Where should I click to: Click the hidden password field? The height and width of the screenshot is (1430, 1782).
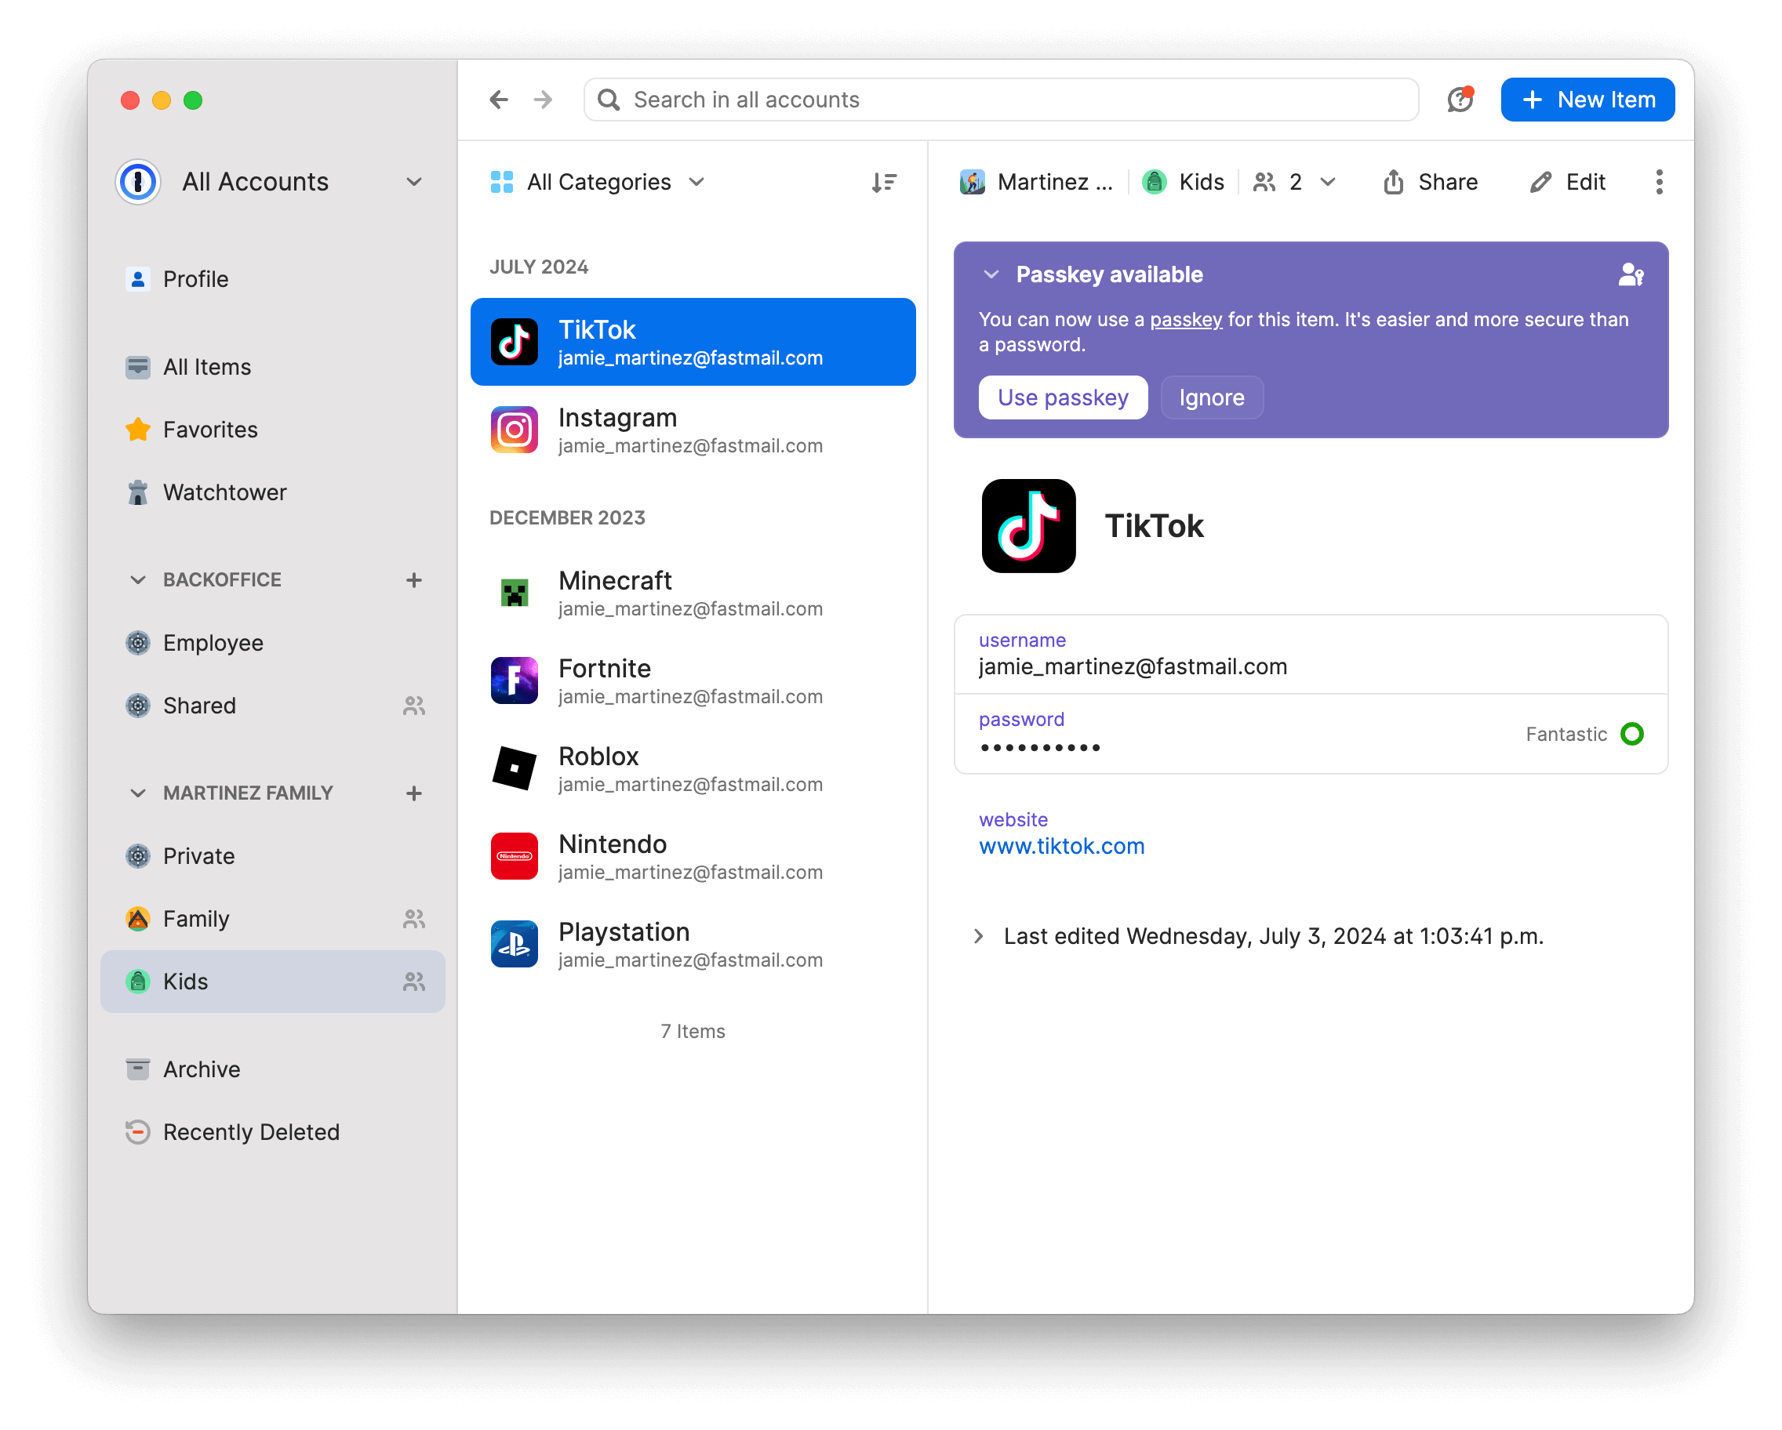tap(1311, 734)
